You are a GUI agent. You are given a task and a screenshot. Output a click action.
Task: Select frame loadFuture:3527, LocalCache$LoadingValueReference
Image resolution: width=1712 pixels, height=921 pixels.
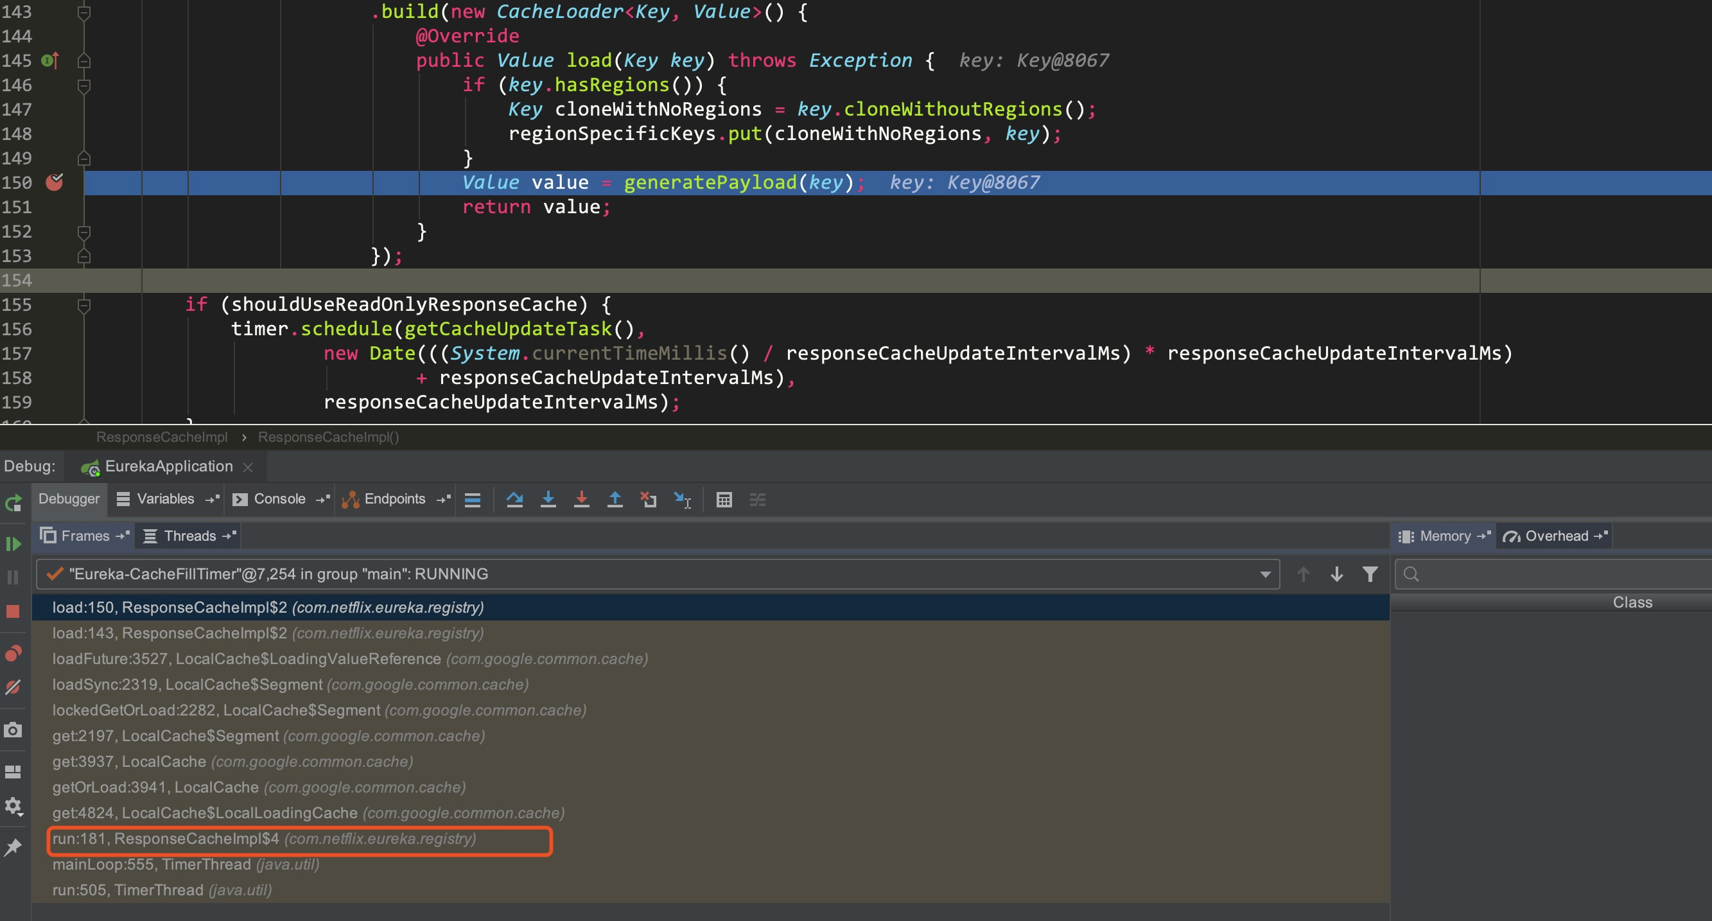(711, 659)
